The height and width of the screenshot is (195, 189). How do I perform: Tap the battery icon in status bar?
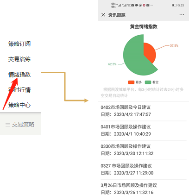pyautogui.click(x=175, y=5)
